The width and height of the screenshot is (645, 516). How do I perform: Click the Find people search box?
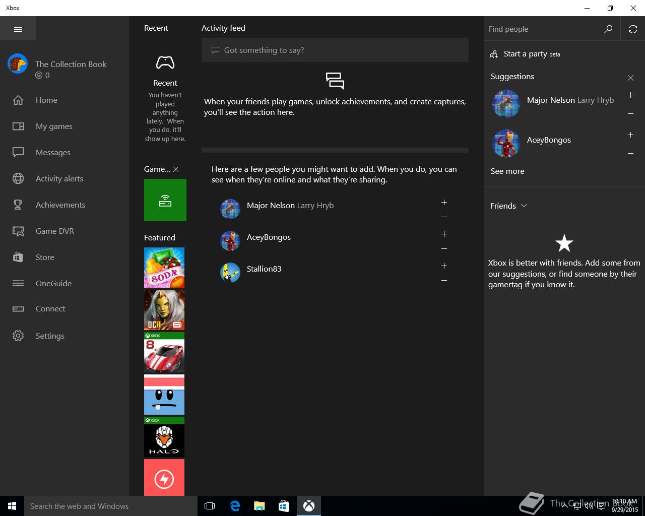click(543, 29)
